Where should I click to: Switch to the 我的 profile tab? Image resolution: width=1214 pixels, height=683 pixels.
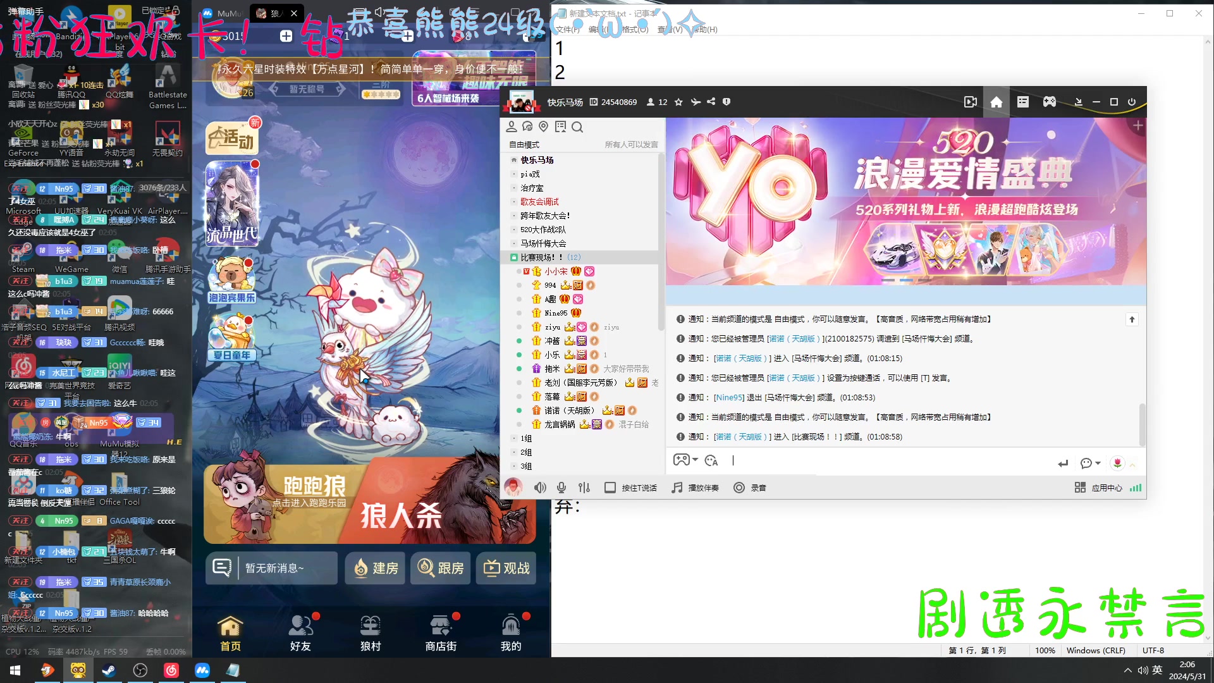[x=511, y=632]
